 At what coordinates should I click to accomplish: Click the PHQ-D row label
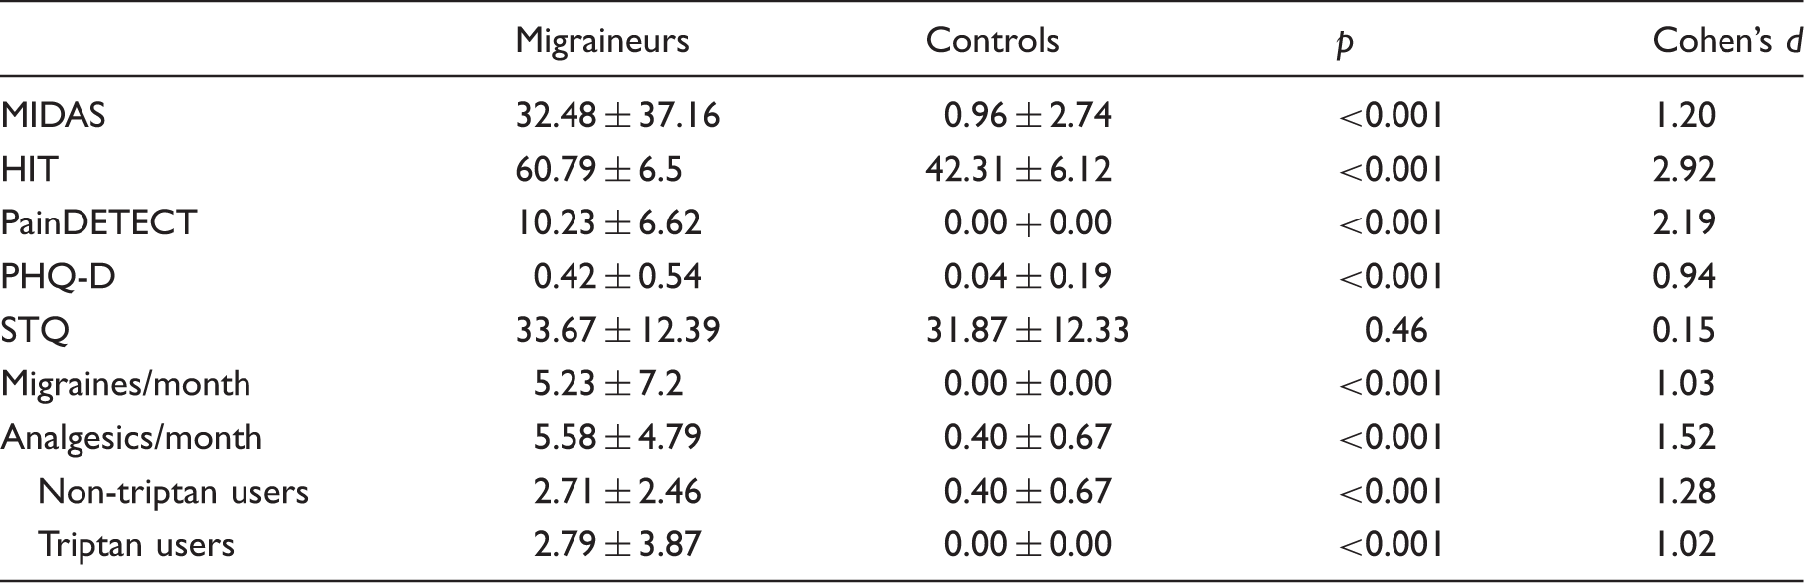click(x=58, y=277)
